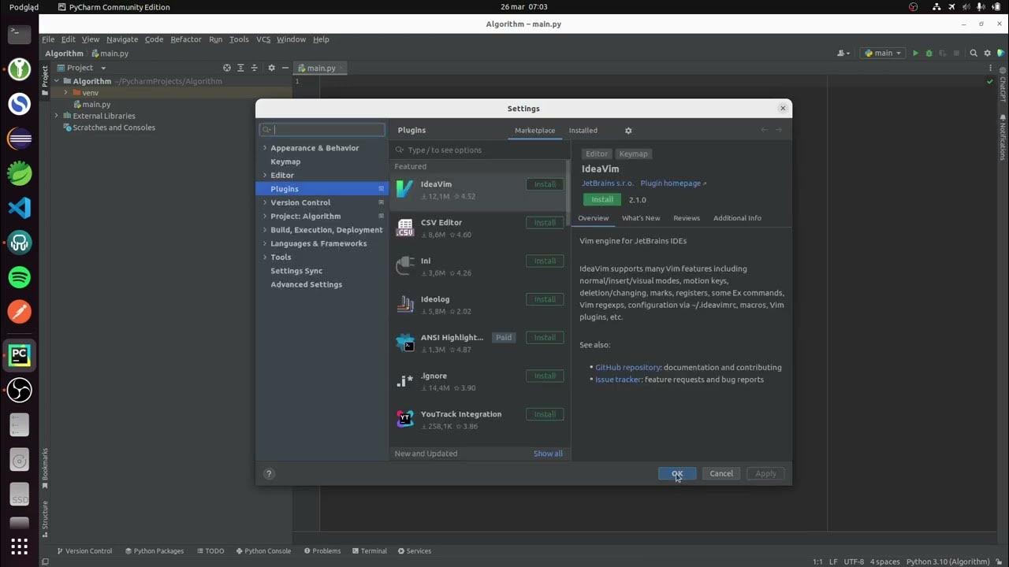The width and height of the screenshot is (1009, 567).
Task: Expand the venv folder
Action: point(66,93)
